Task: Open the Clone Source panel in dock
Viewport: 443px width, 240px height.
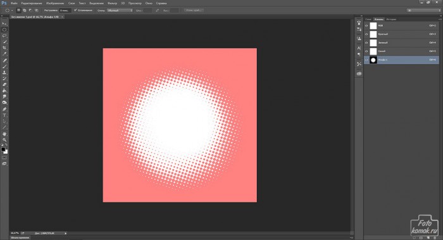Action: (359, 38)
